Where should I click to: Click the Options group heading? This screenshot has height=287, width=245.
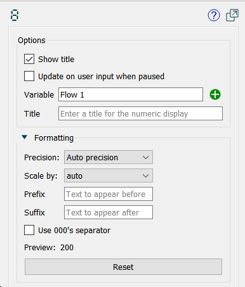[x=32, y=41]
